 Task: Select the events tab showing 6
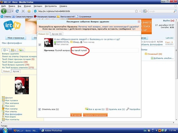pyautogui.click(x=6, y=50)
